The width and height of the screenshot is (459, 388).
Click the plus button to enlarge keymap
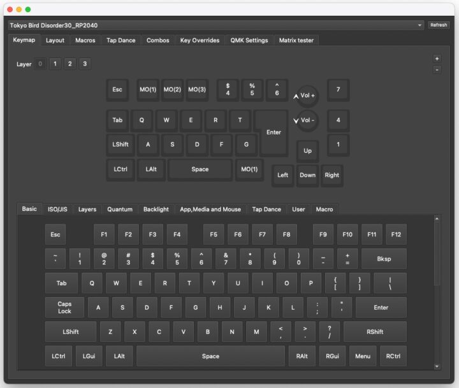coord(437,59)
